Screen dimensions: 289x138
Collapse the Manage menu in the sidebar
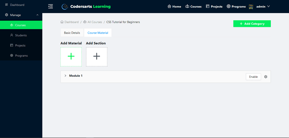(x=37, y=15)
